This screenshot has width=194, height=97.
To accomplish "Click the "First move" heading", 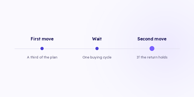I will 42,39.
